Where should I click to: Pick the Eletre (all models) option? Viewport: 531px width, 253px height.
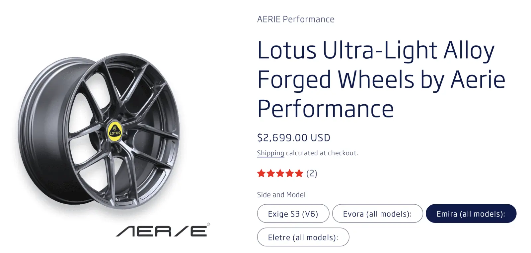point(303,237)
